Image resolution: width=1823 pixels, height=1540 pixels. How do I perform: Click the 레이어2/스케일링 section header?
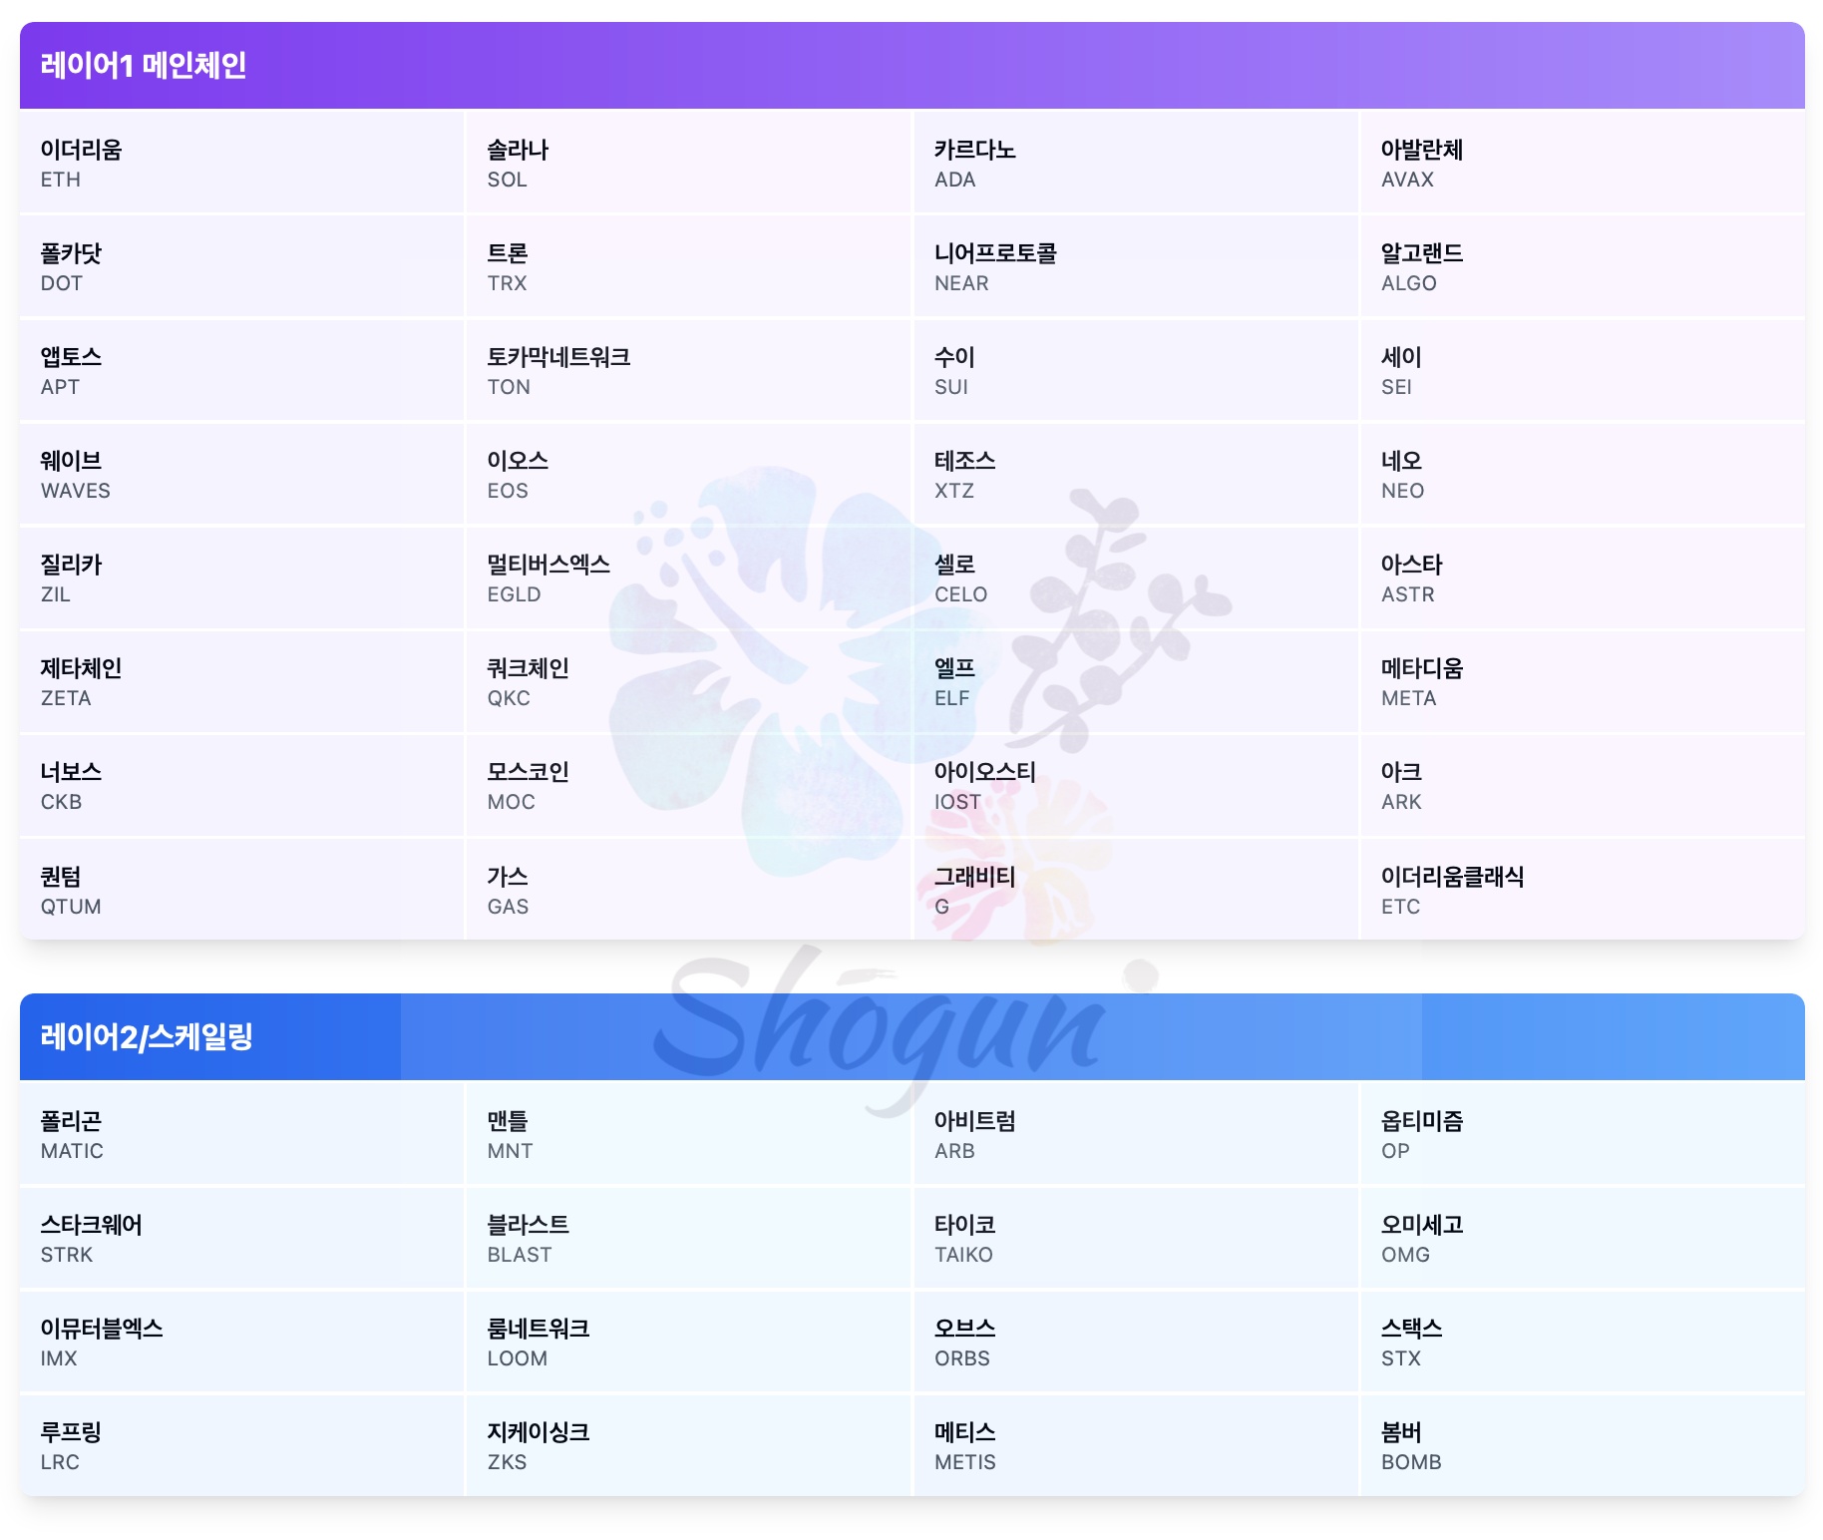(x=912, y=1036)
